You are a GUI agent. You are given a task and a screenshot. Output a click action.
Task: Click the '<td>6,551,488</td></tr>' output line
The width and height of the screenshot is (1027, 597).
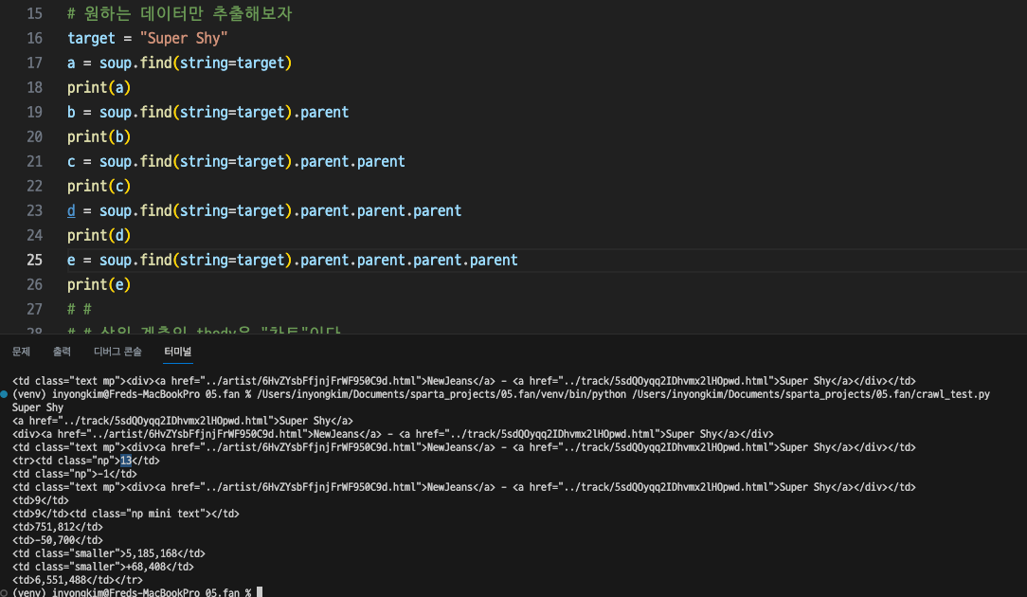click(x=78, y=580)
